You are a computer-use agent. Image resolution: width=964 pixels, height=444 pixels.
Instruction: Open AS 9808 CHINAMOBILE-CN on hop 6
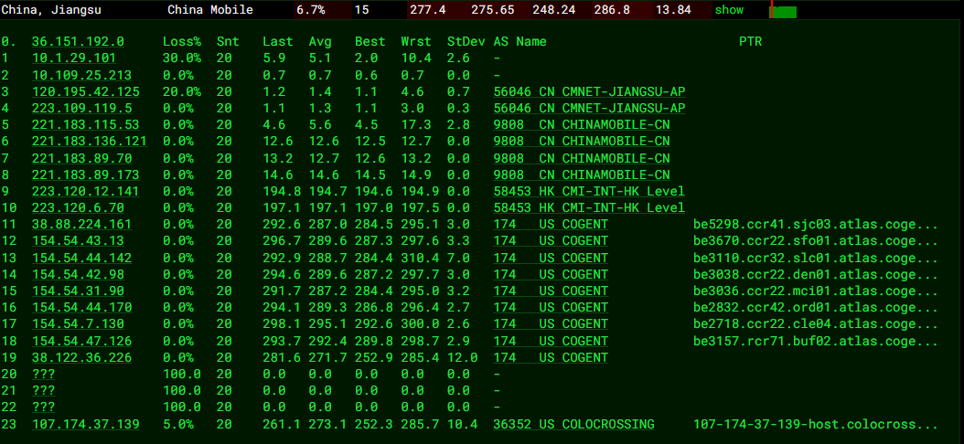click(x=581, y=141)
